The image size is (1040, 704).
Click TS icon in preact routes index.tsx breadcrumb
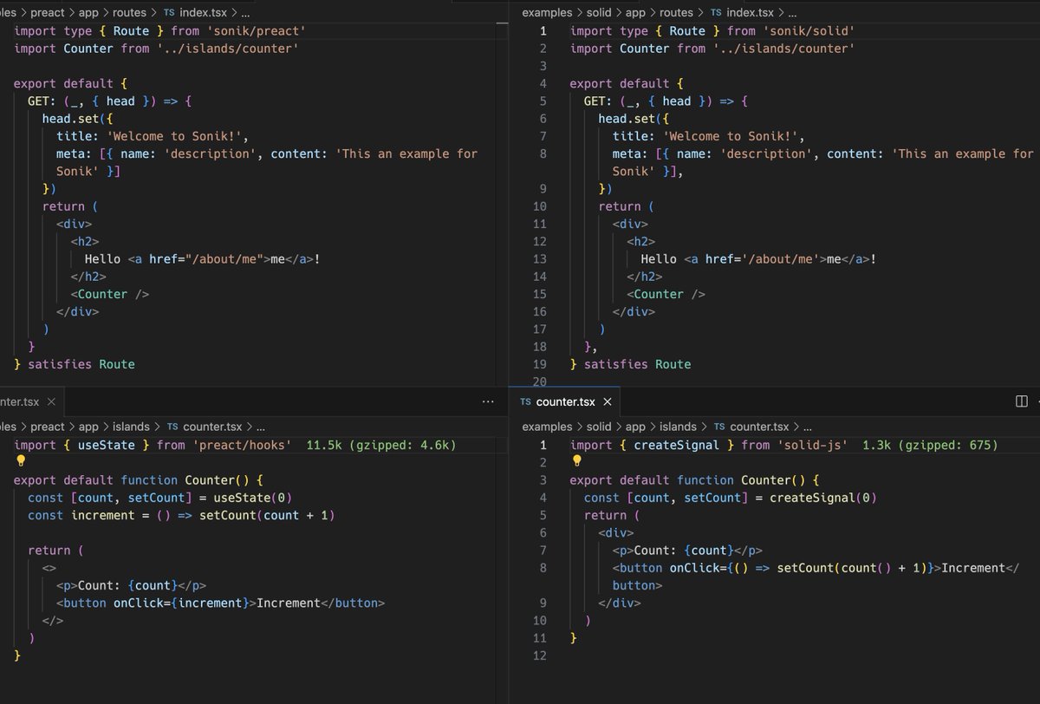(x=169, y=13)
